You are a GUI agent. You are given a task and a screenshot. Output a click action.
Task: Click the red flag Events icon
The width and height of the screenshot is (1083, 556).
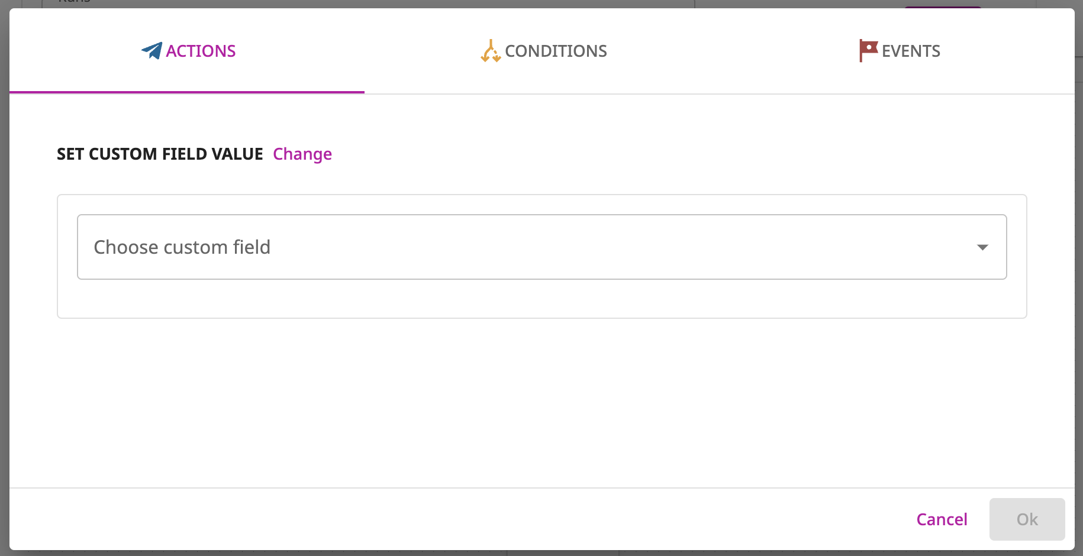868,51
